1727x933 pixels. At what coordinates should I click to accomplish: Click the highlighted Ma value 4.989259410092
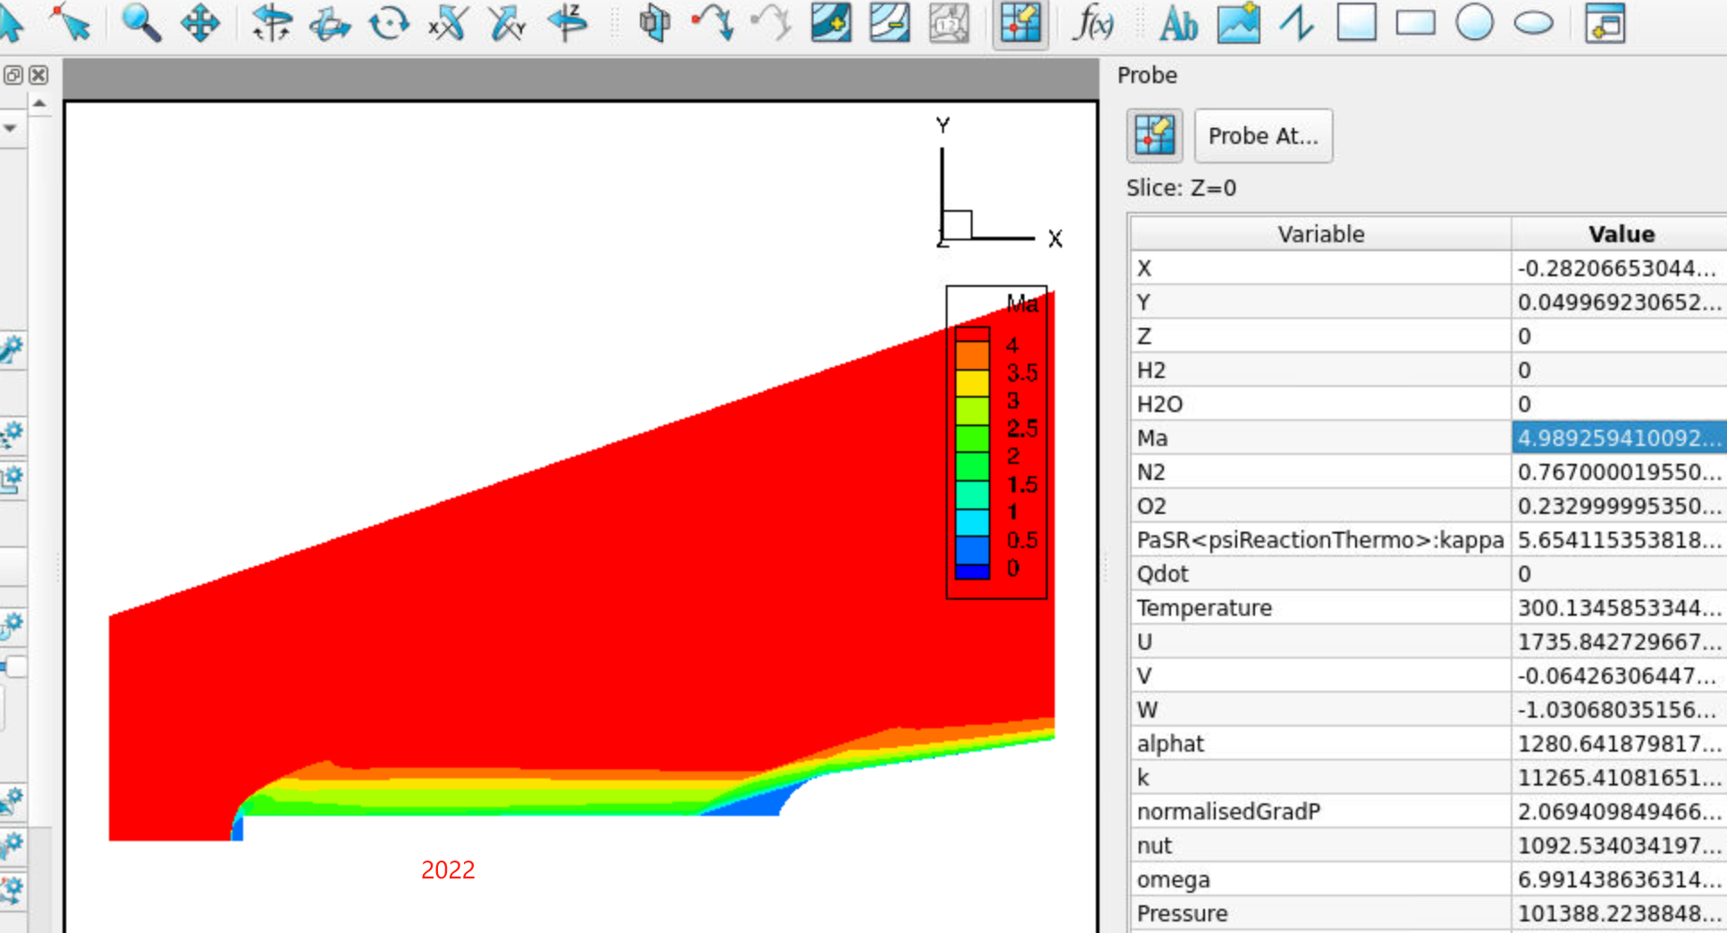(1619, 438)
